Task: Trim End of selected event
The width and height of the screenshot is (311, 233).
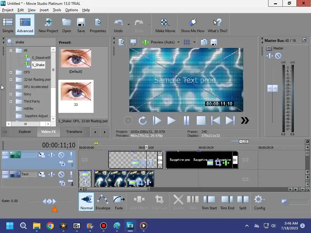Action: pos(227,202)
